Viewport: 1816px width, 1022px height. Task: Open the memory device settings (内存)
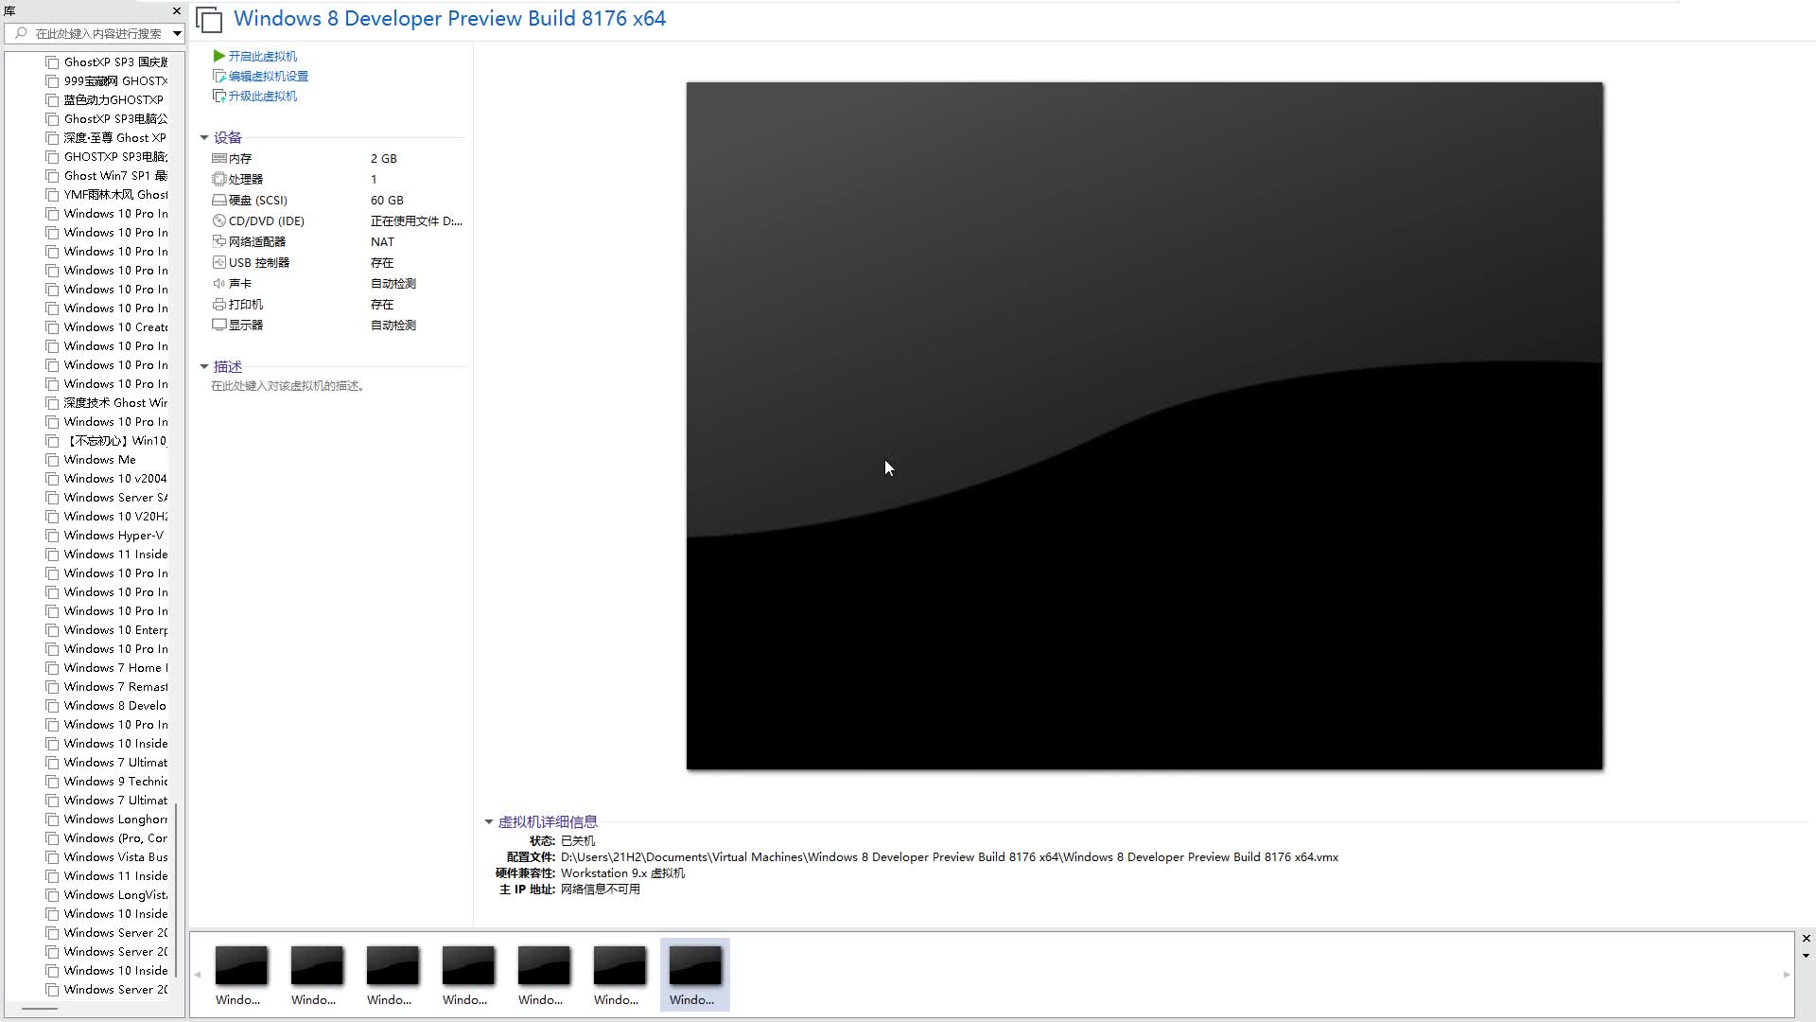coord(240,158)
